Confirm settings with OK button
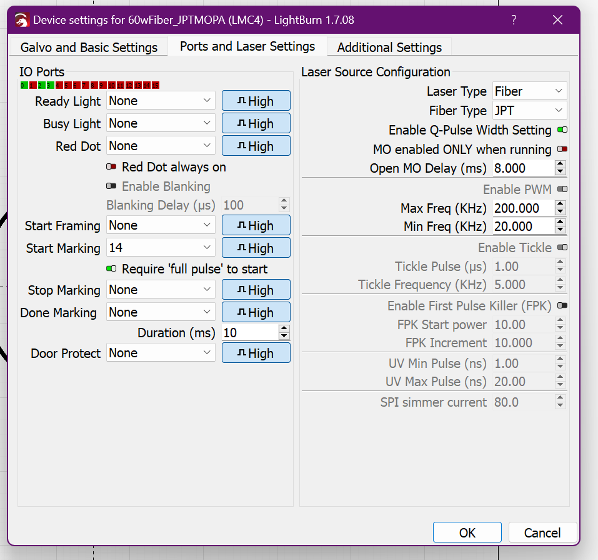Screen dimensions: 598x560 click(x=467, y=532)
